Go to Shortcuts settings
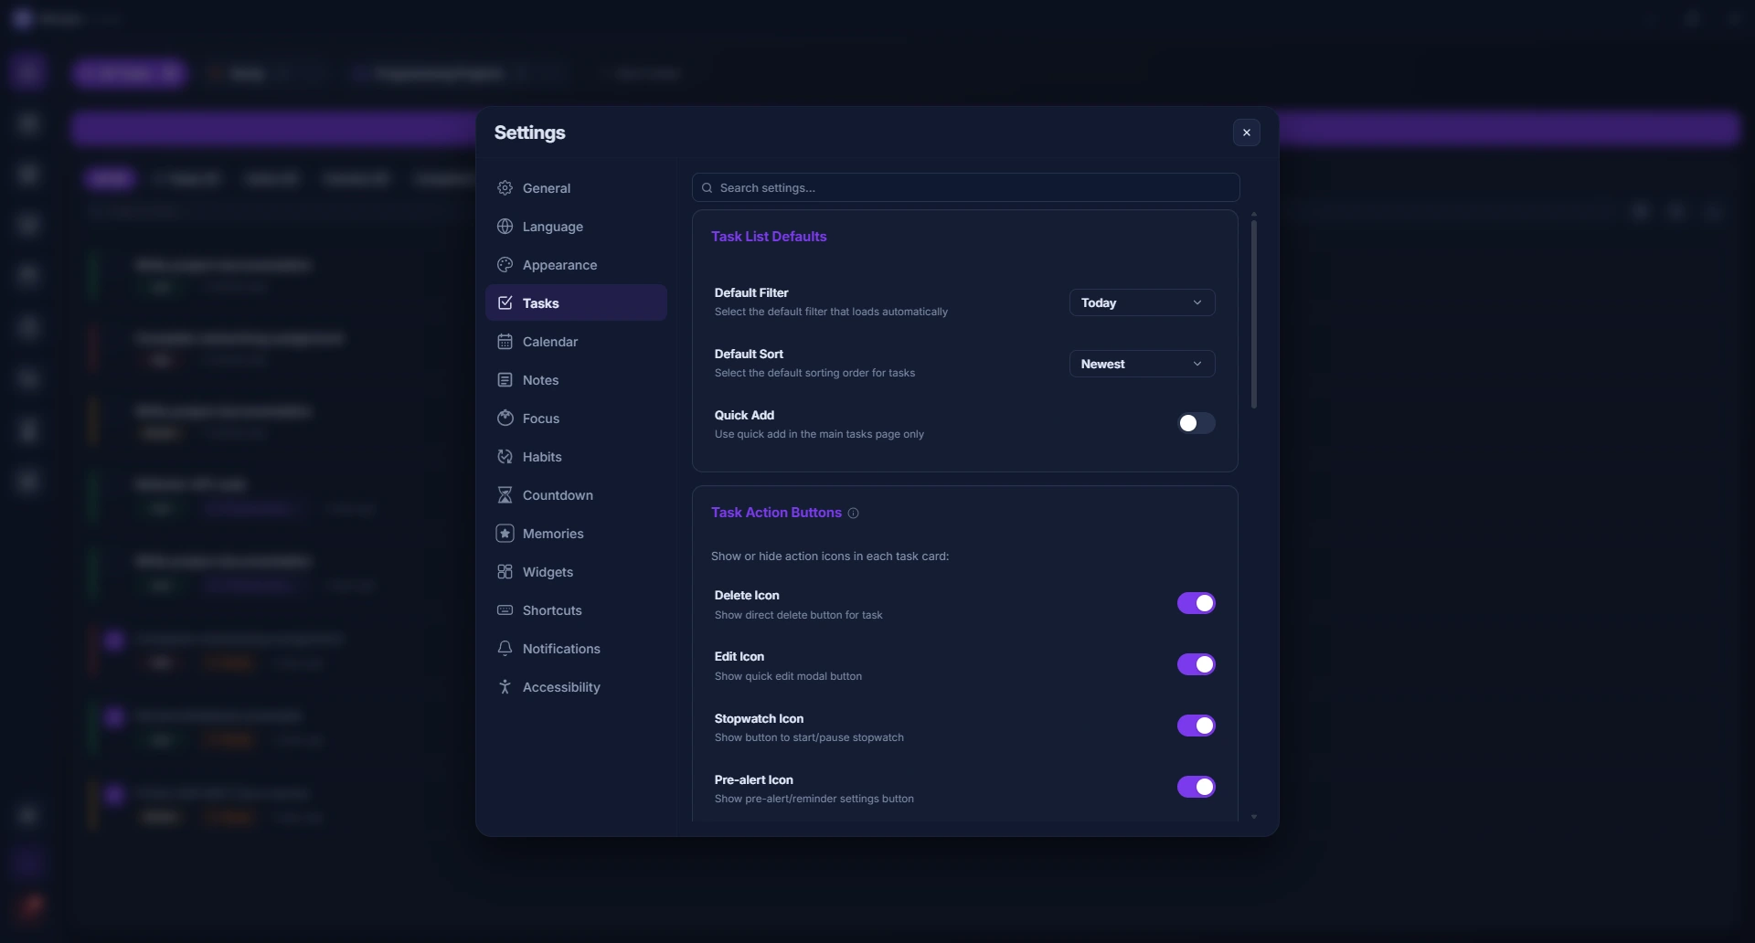The width and height of the screenshot is (1755, 943). [576, 610]
